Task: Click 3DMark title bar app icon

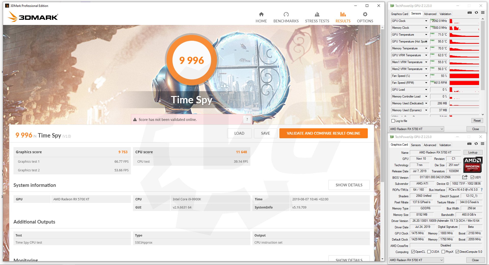Action: point(7,6)
